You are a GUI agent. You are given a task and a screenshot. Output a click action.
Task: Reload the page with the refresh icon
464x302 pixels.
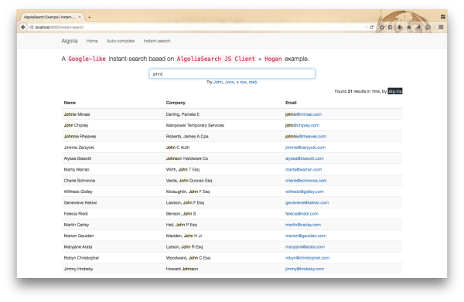point(372,27)
